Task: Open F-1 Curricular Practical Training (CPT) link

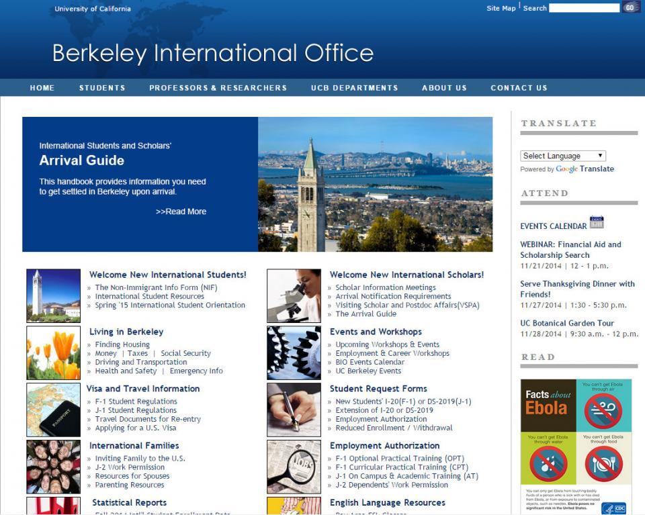Action: pos(402,467)
